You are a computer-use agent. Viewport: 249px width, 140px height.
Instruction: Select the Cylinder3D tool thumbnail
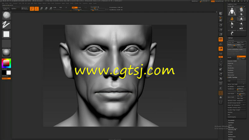(241, 10)
